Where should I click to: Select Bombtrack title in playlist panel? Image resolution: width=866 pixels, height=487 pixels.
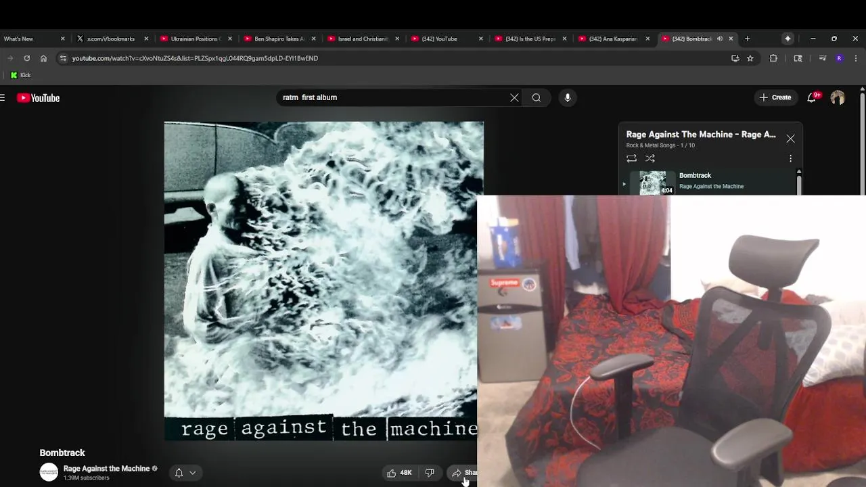695,175
